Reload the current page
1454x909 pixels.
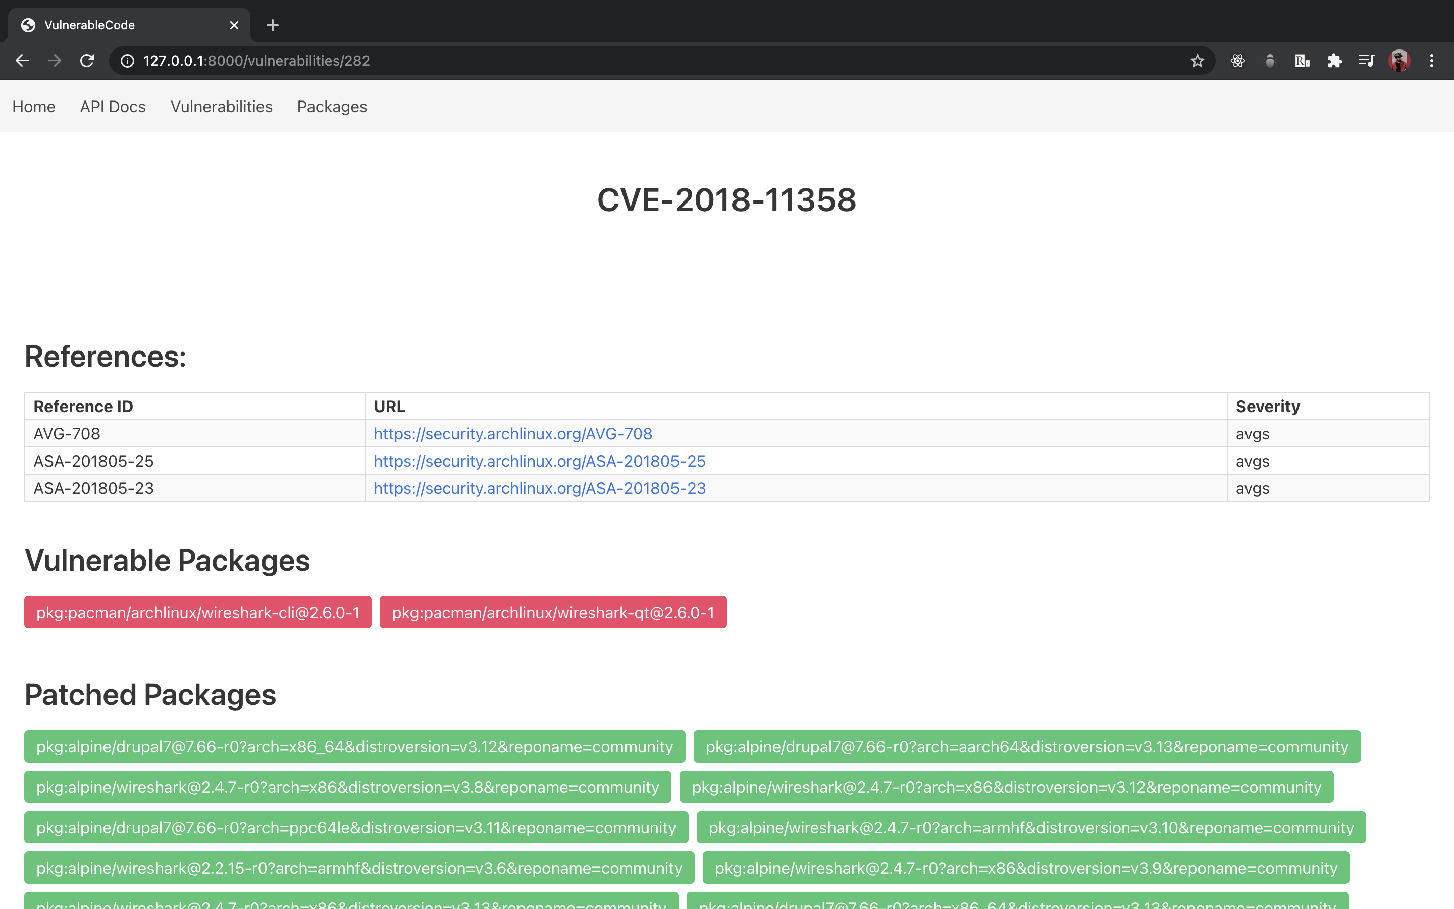87,61
